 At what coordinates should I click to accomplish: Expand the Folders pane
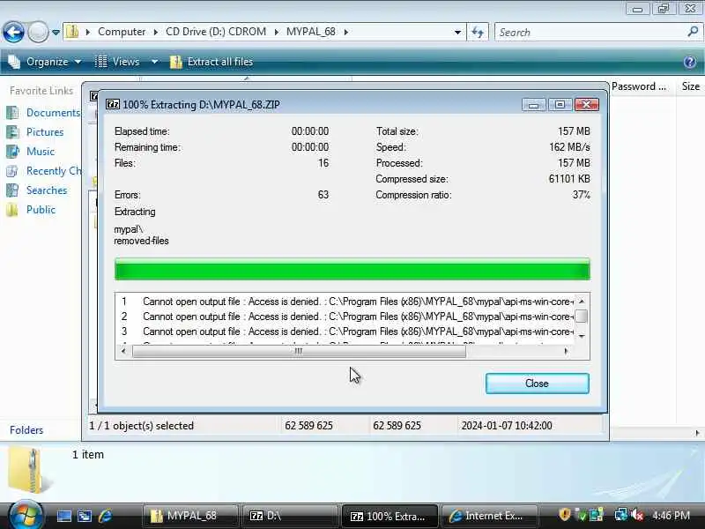[x=26, y=430]
